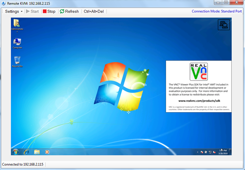Select the Administrator folder desktop icon
This screenshot has height=170, width=245.
(17, 26)
